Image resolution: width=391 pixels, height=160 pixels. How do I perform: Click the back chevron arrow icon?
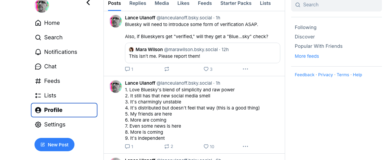88,3
